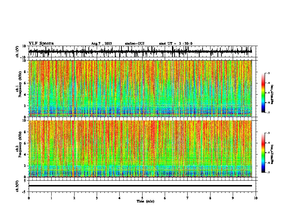Viewport: 288px width, 222px height.
Task: Click the "-7" label on ch.1 color scale
Action: pyautogui.click(x=268, y=112)
